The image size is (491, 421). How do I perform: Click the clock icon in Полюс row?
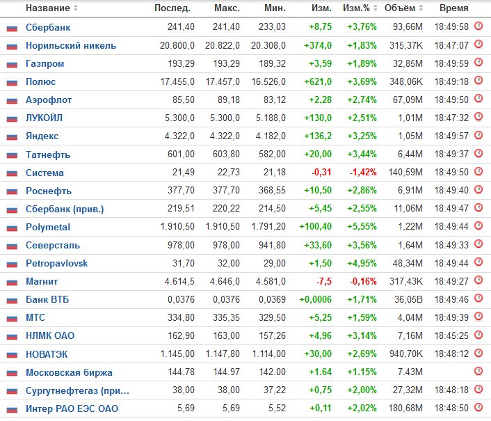[x=478, y=81]
